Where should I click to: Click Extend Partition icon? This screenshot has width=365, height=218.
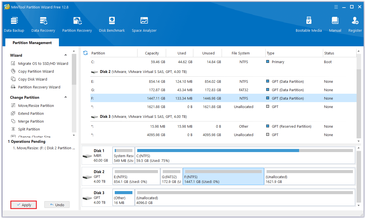tap(13, 113)
